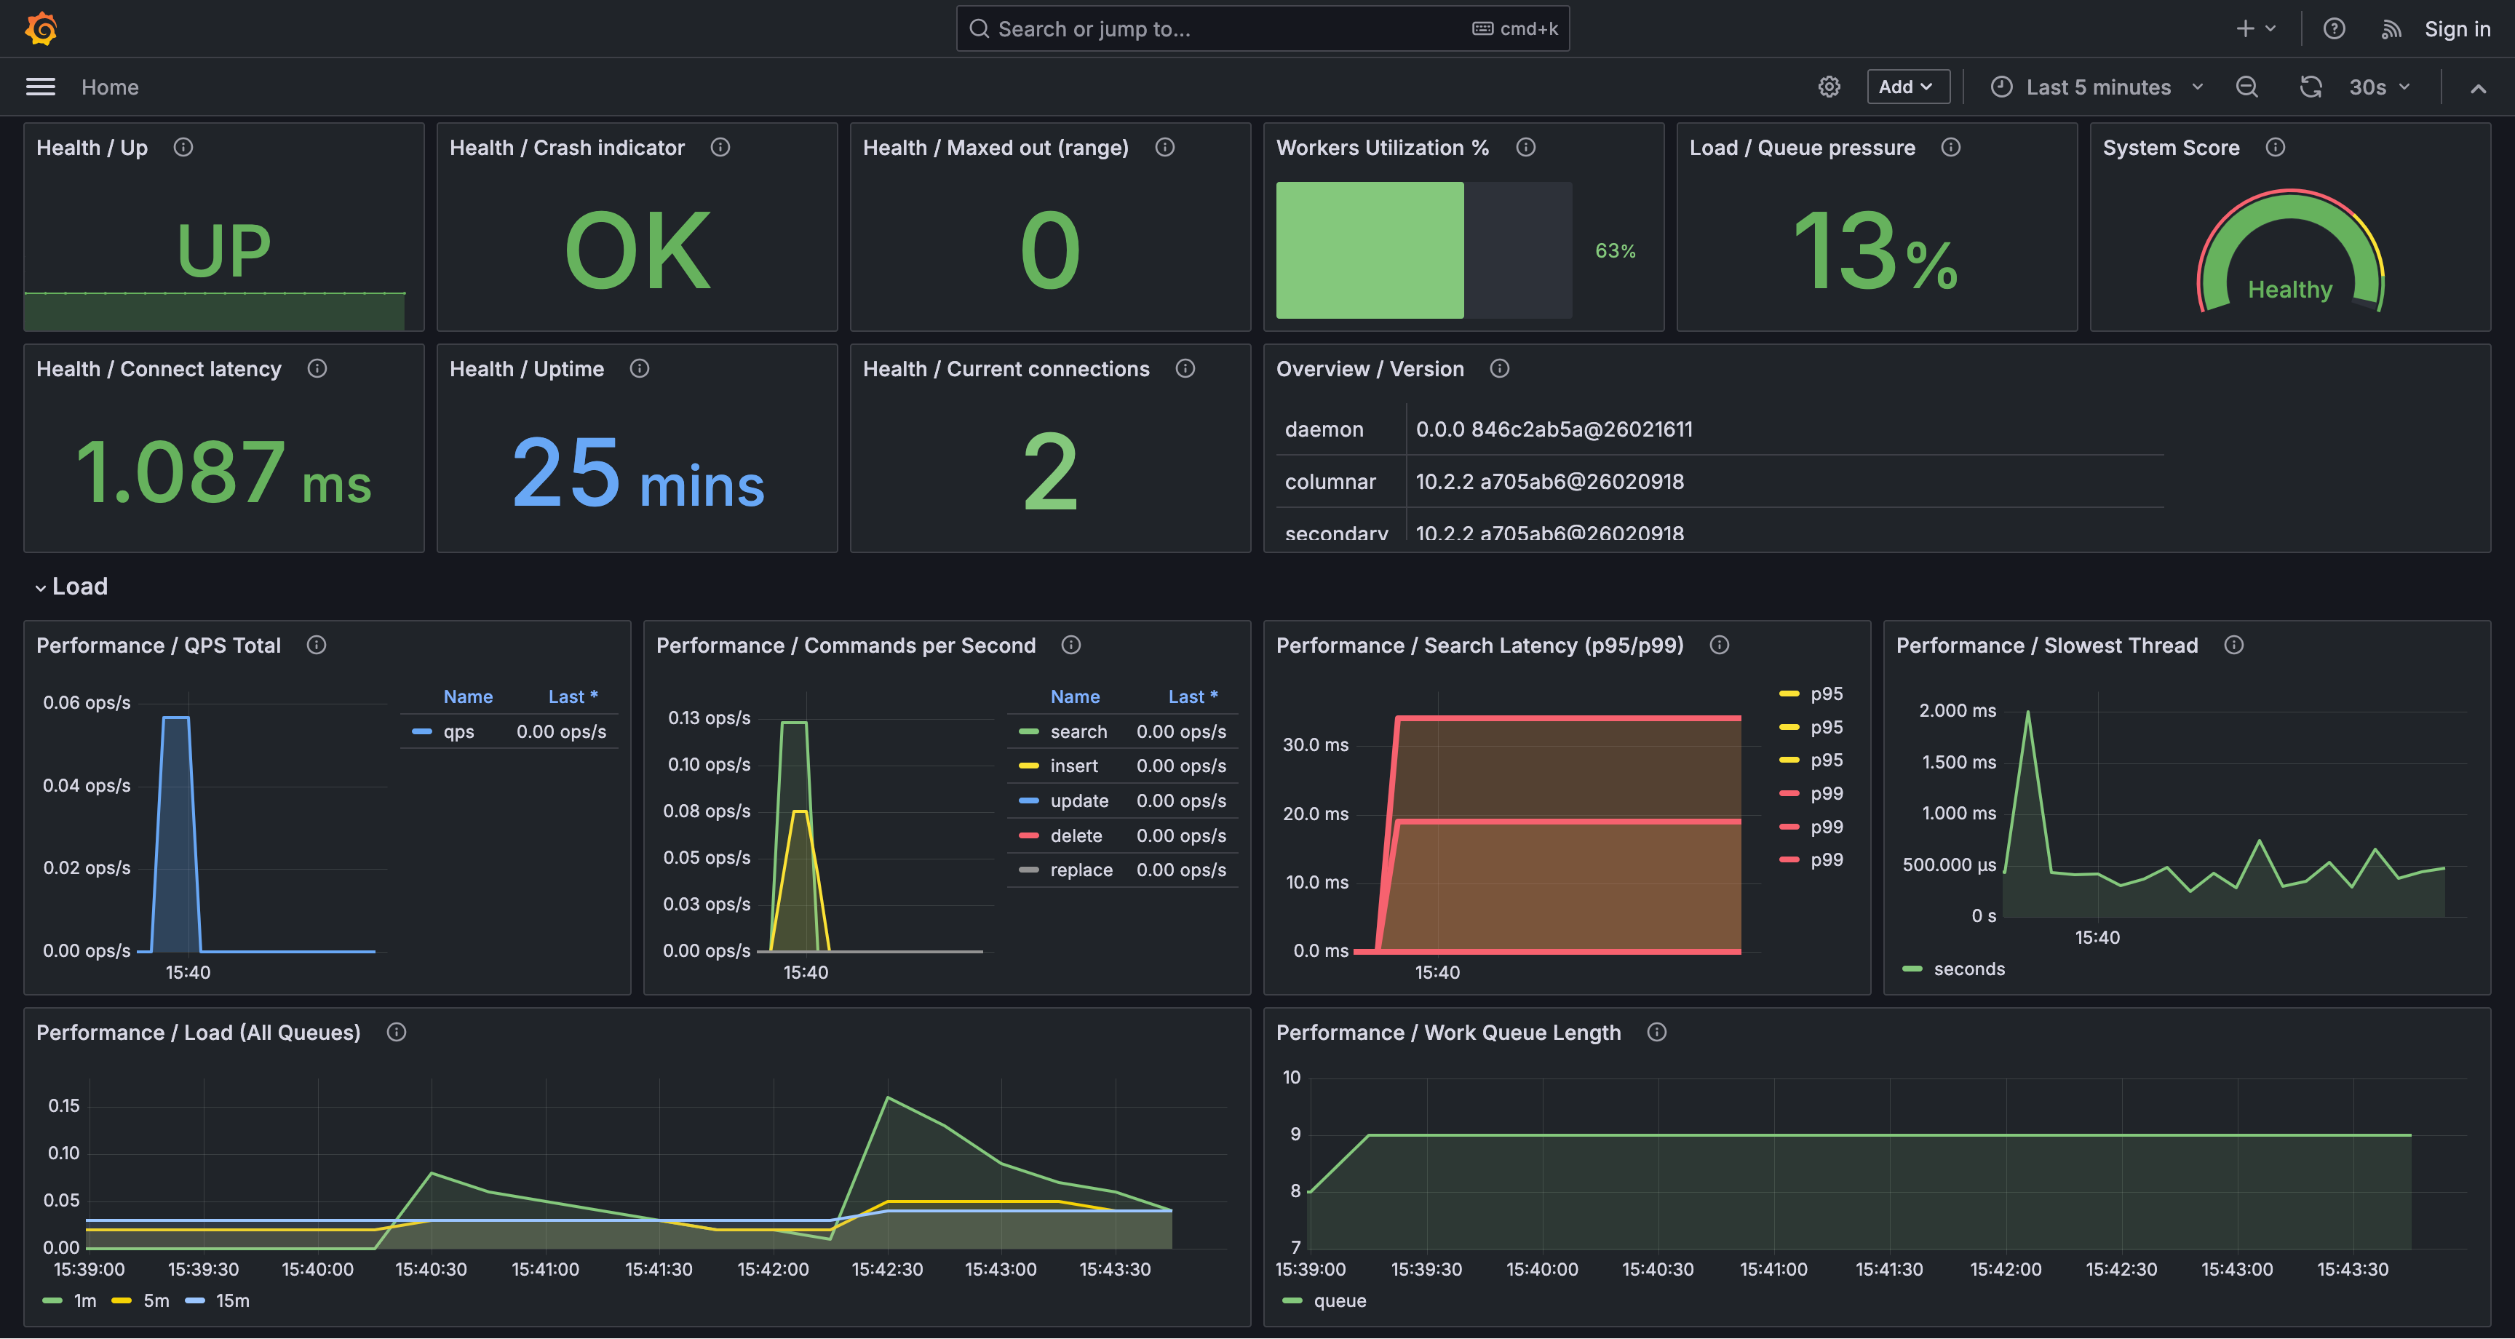Screen dimensions: 2515x1339
Task: Click the Sign in link
Action: click(2458, 28)
